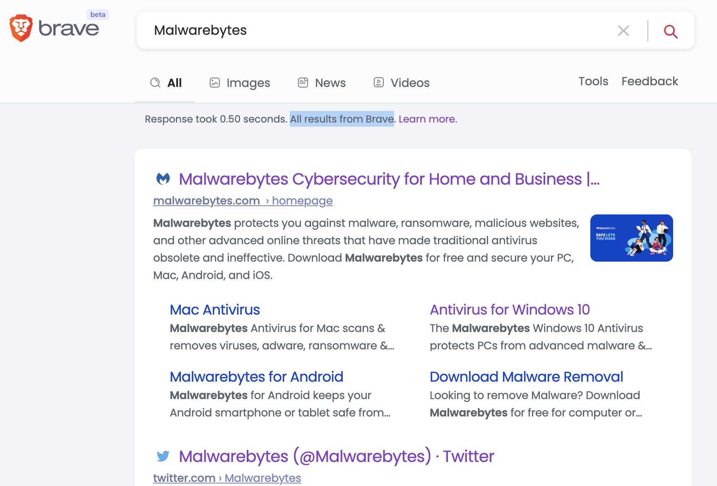Switch to the News tab
Image resolution: width=717 pixels, height=486 pixels.
(322, 83)
